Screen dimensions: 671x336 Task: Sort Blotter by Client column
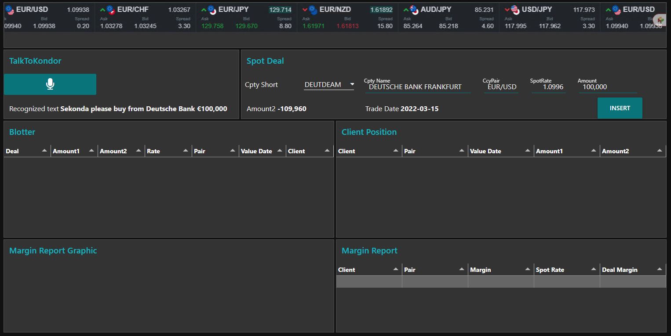click(x=310, y=151)
